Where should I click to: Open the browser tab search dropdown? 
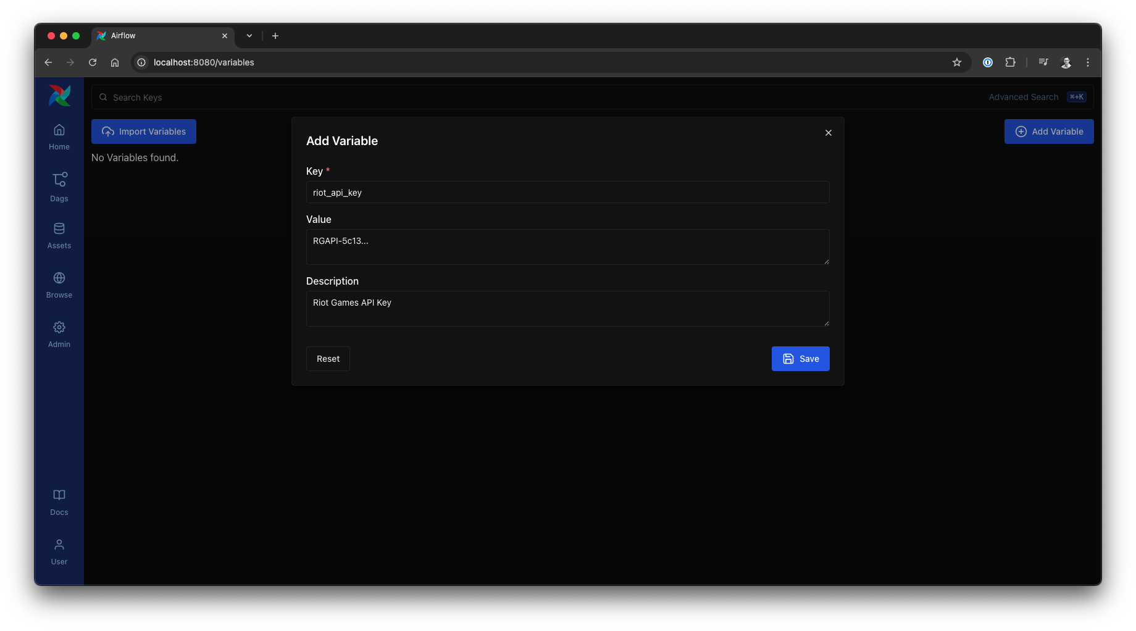click(x=249, y=36)
